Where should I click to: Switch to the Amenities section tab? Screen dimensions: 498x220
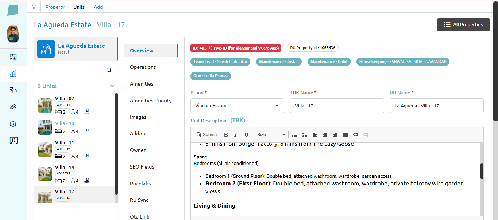142,84
